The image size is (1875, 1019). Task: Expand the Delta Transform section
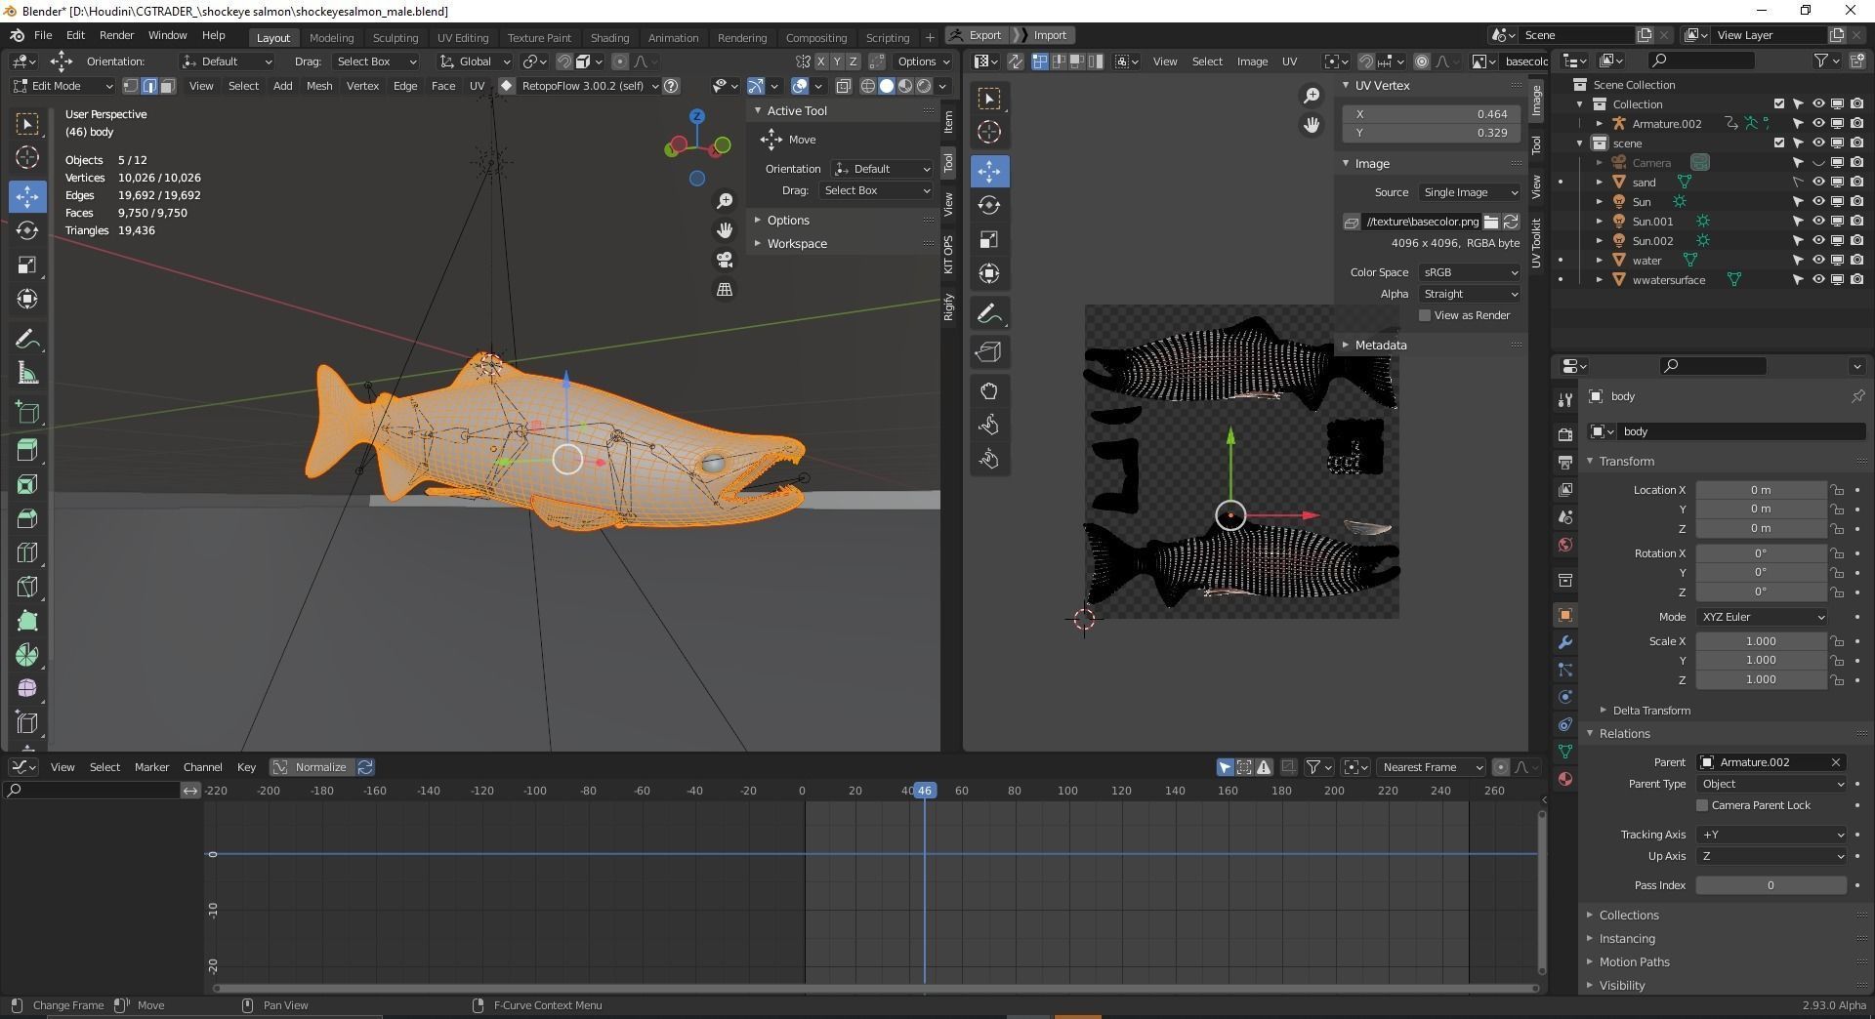tap(1650, 711)
